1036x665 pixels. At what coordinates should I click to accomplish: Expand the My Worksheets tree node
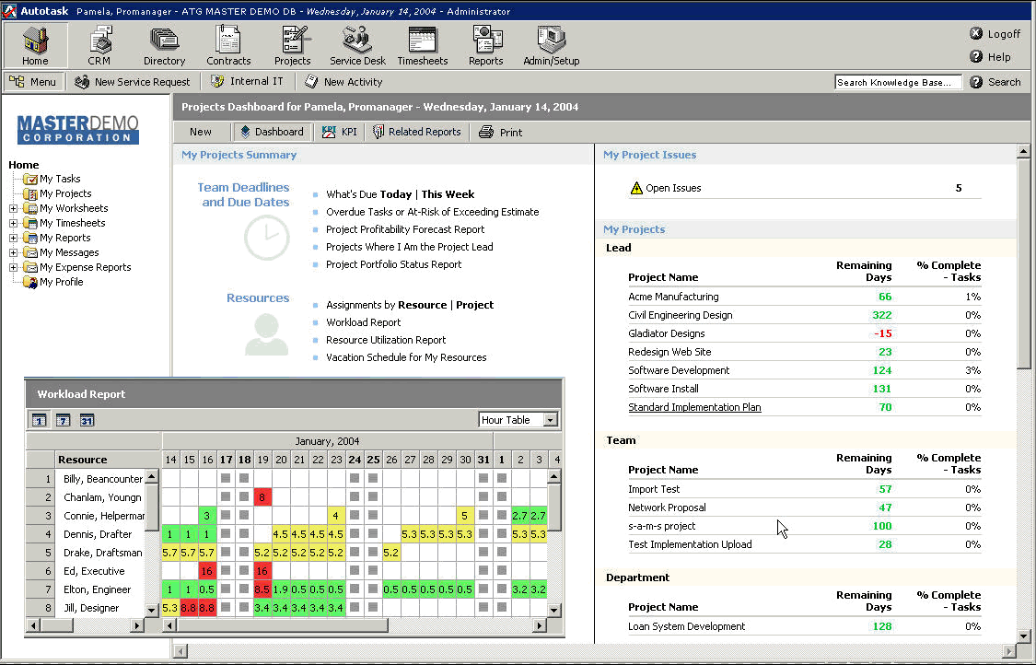[14, 209]
